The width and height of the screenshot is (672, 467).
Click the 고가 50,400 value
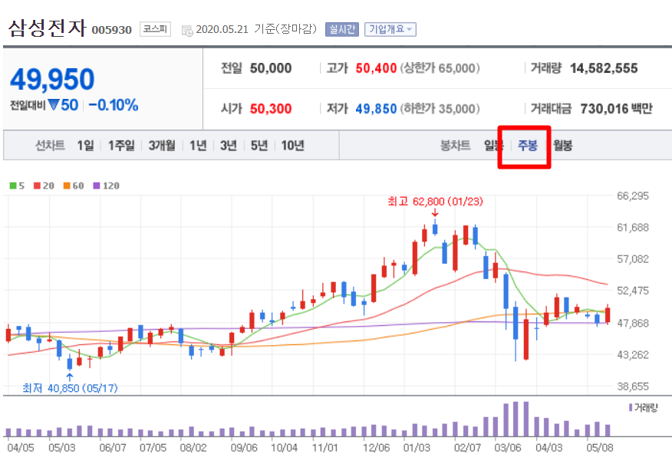coord(376,68)
